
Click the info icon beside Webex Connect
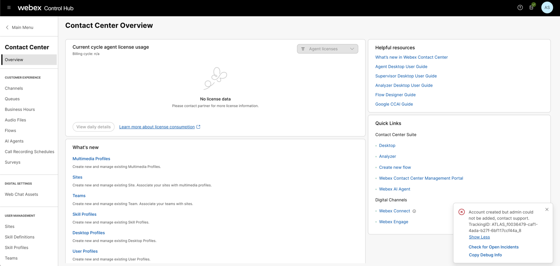click(x=414, y=211)
